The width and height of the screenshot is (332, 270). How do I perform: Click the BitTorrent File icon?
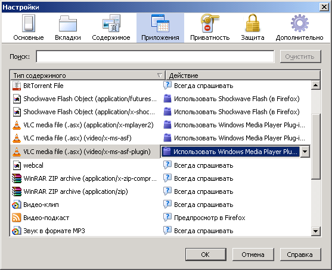tap(17, 86)
